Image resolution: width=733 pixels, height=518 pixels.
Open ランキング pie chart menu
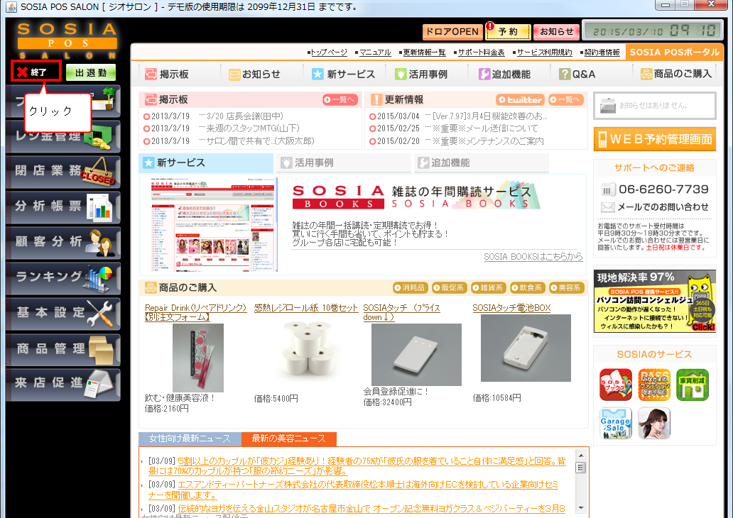tap(62, 277)
